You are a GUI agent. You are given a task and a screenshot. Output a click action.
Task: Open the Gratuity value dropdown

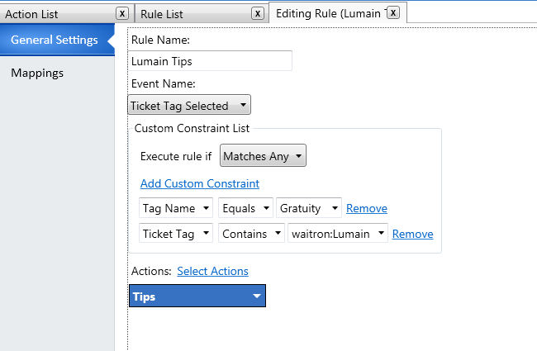(309, 209)
